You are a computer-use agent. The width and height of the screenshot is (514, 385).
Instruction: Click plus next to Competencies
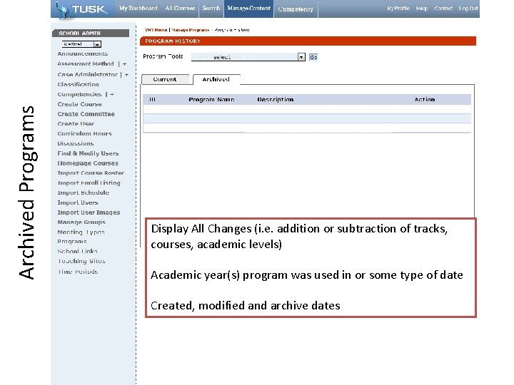(112, 94)
